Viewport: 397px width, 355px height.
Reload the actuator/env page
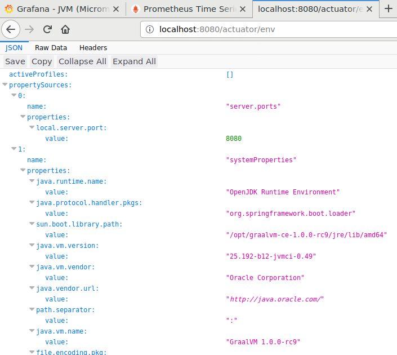(x=47, y=29)
